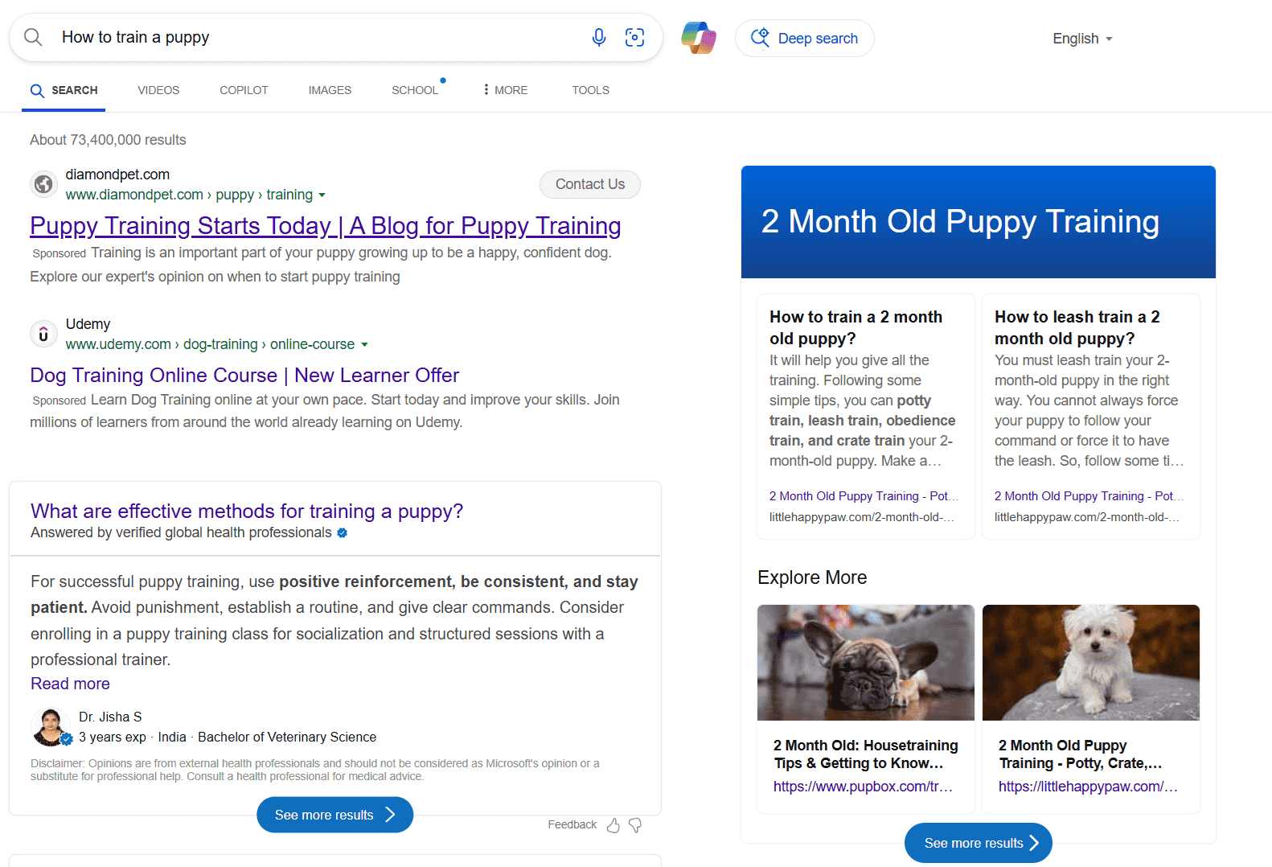Open the SCHOOL tab

(415, 90)
